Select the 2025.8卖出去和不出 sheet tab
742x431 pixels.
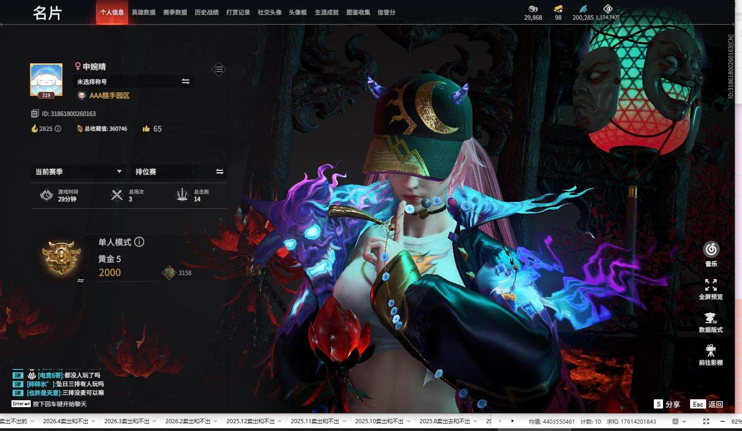[x=444, y=421]
